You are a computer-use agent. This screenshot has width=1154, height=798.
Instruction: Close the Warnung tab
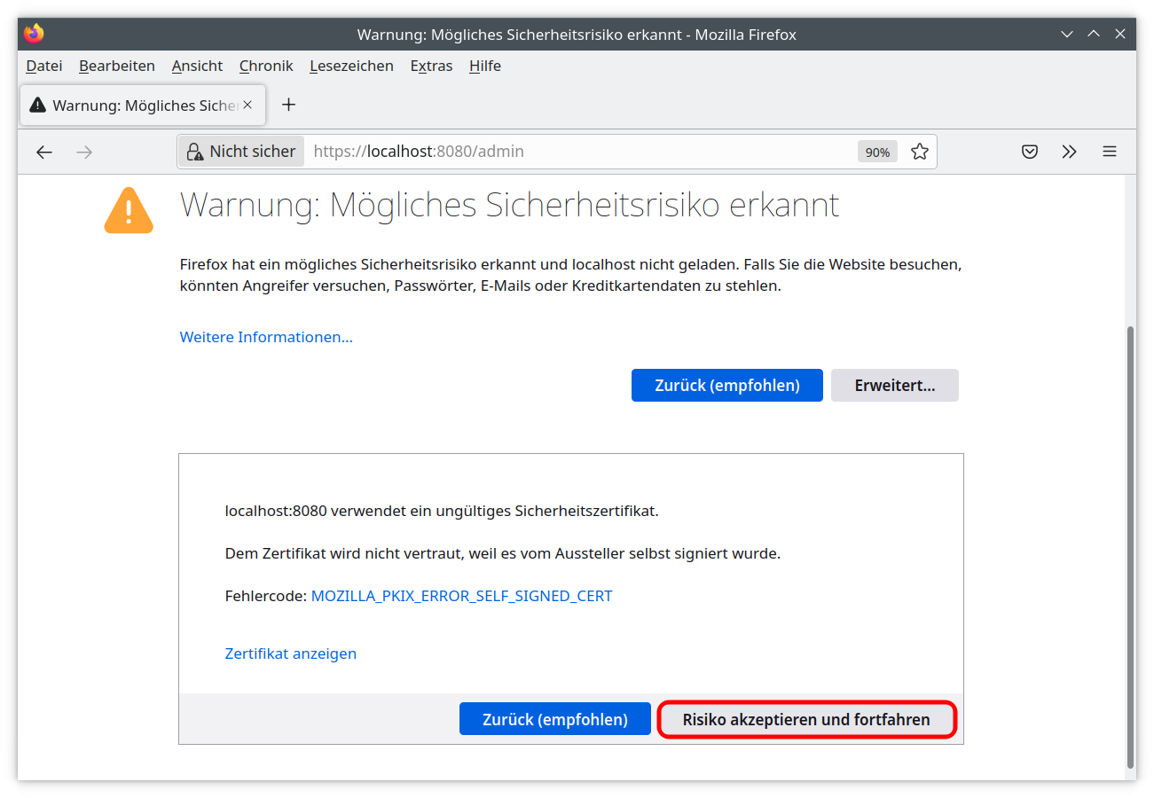247,105
